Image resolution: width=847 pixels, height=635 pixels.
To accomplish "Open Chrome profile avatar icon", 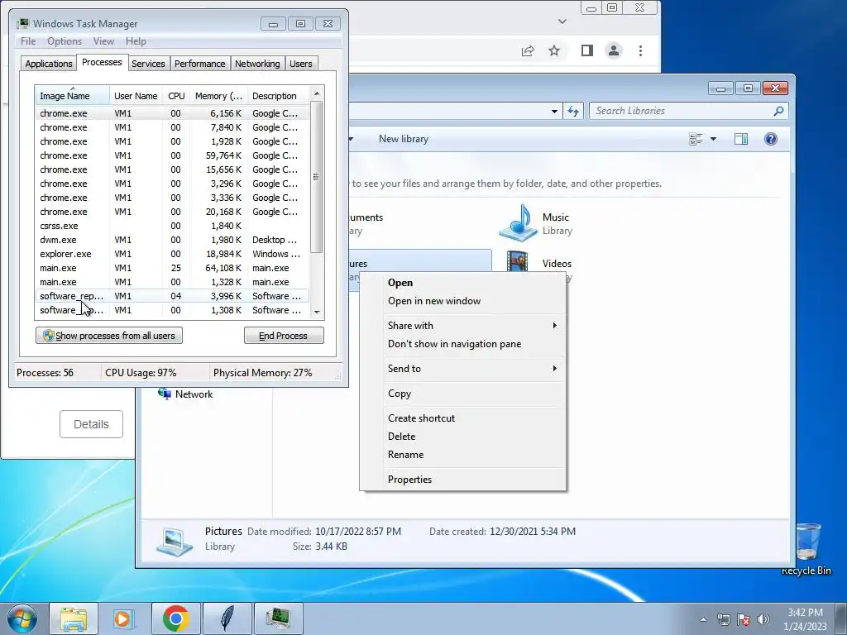I will [x=614, y=50].
